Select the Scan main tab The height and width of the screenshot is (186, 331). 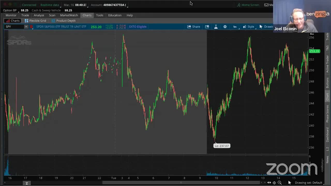tap(52, 15)
